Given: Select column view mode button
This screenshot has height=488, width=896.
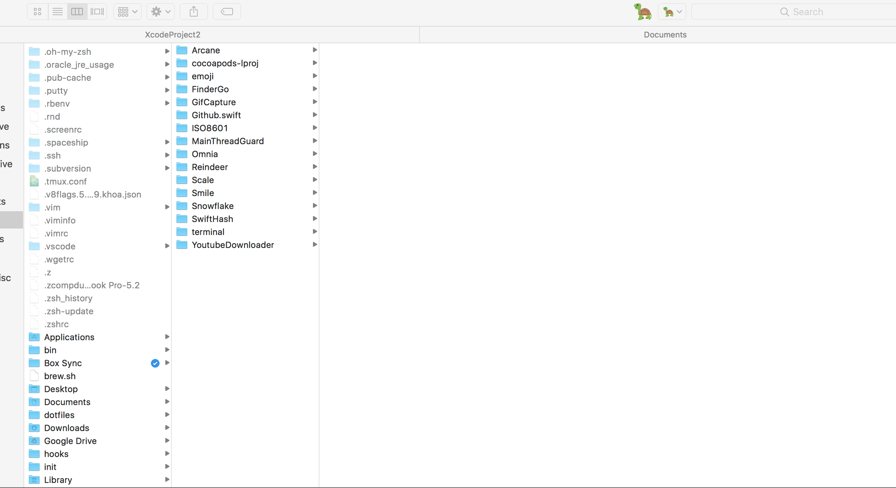Looking at the screenshot, I should click(77, 12).
